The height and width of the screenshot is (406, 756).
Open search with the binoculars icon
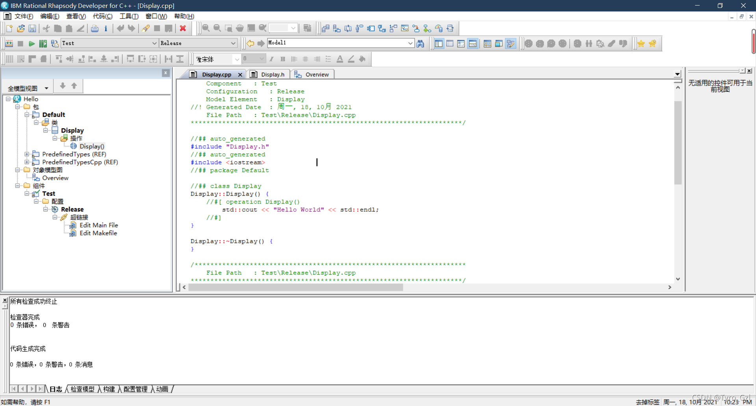[421, 43]
